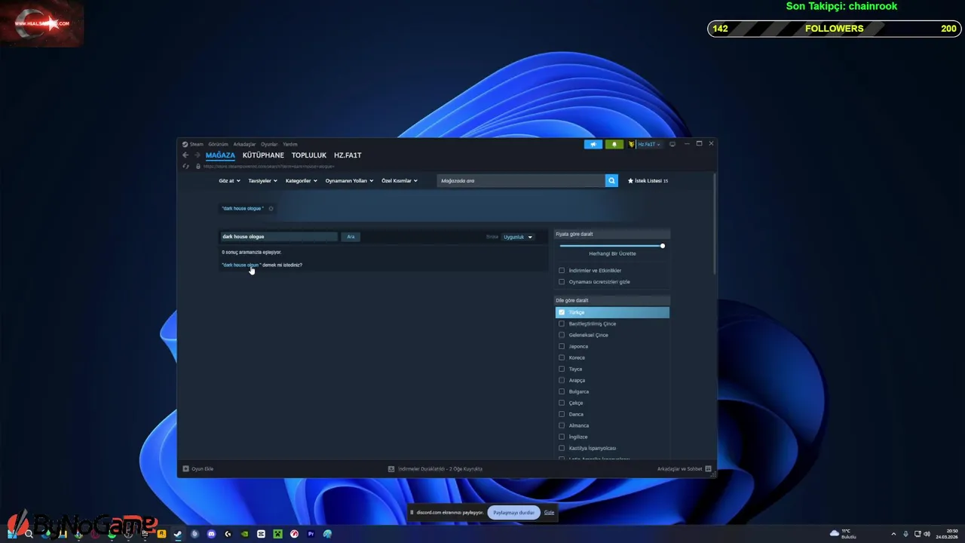The image size is (965, 543).
Task: Open Yardım menu
Action: pos(289,144)
